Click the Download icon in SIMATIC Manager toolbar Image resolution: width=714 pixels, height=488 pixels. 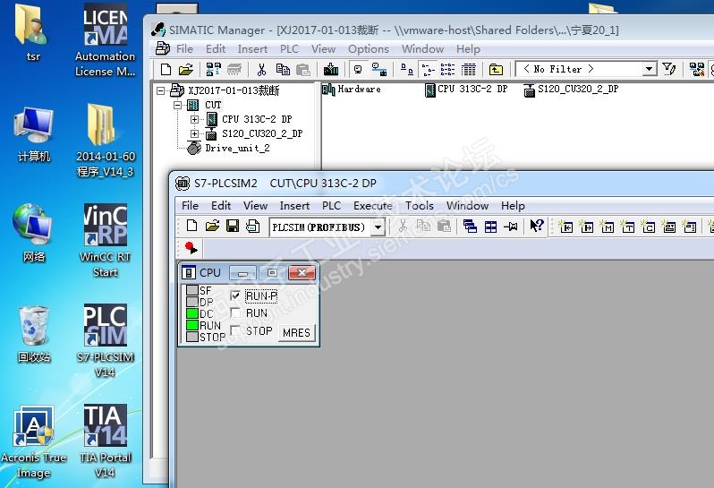point(331,69)
